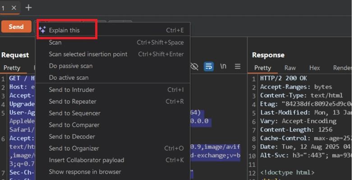Screen dimensions: 354x180
Task: Click the <!doctype html> line in Response
Action: tap(287, 172)
